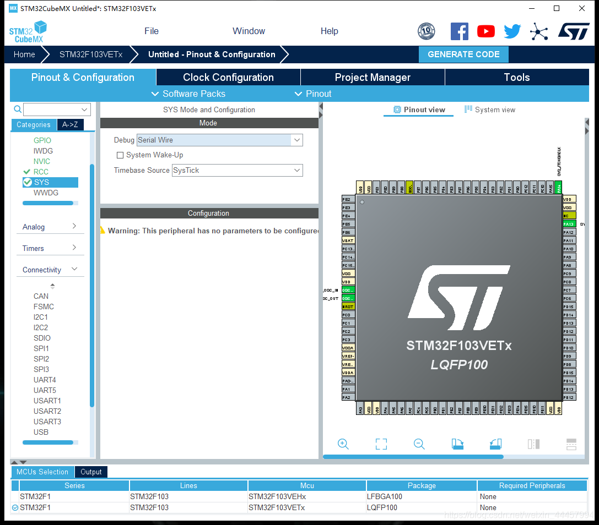Viewport: 599px width, 525px height.
Task: Click the ST logo icon
Action: (x=574, y=31)
